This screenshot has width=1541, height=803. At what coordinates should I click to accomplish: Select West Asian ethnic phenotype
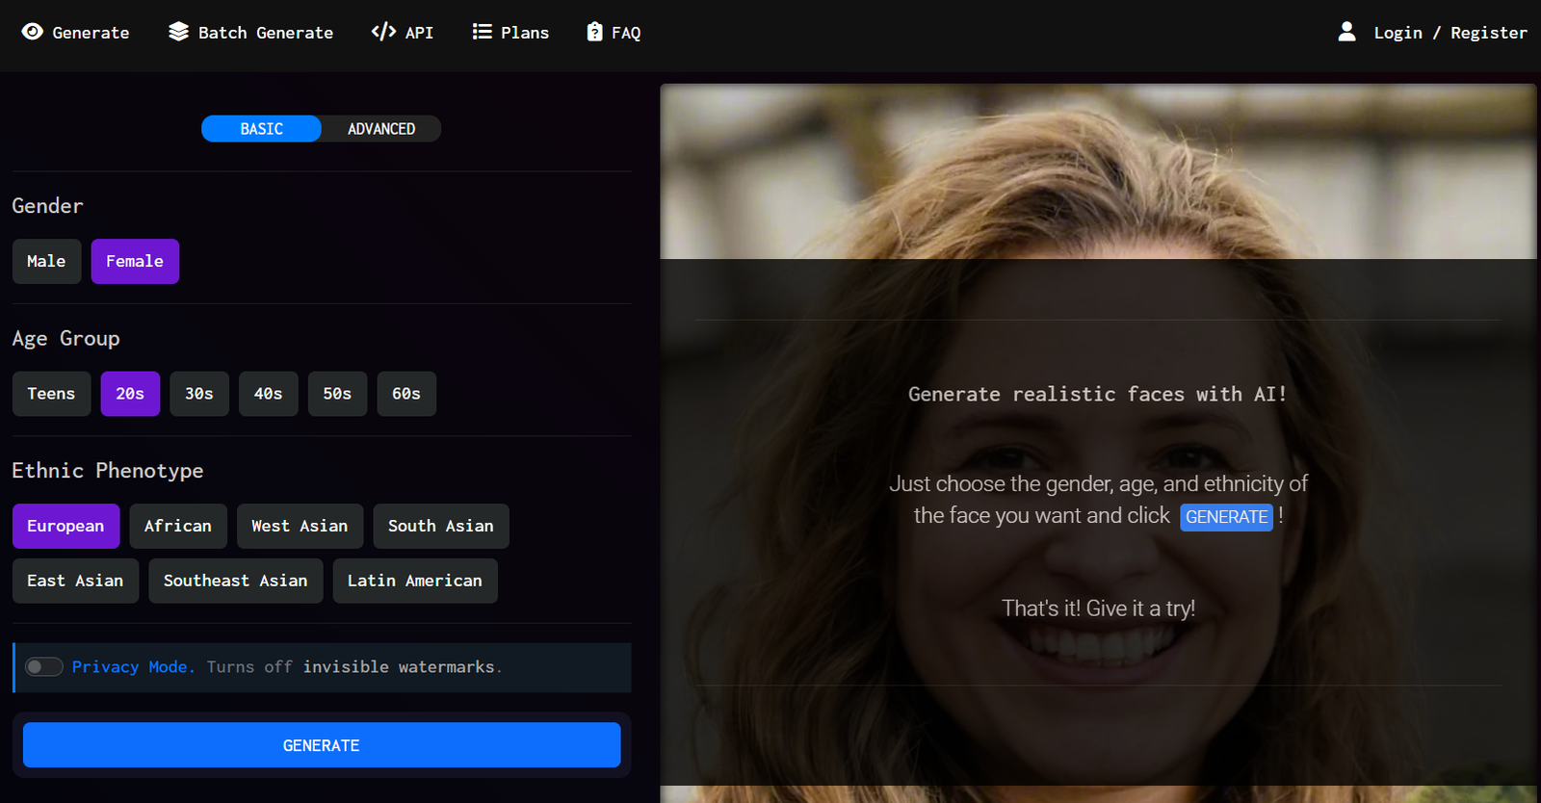click(300, 526)
